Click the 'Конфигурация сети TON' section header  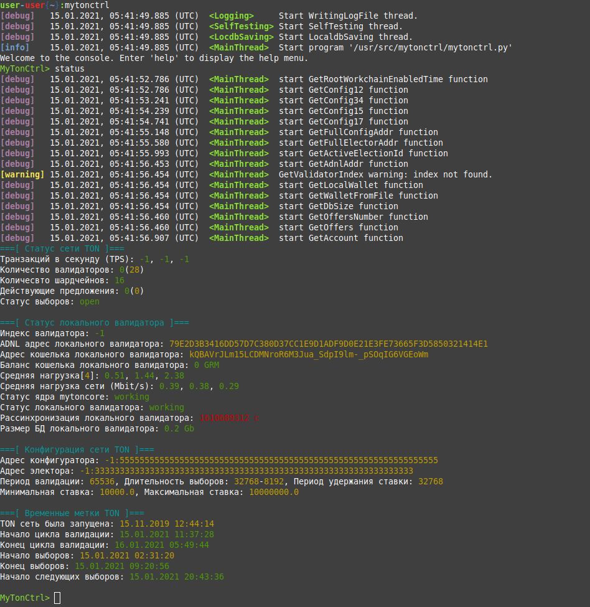click(77, 449)
